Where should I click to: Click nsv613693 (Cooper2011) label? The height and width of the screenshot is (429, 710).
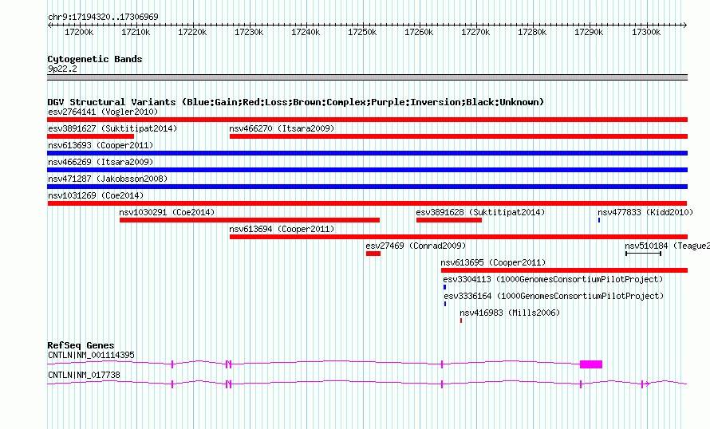[101, 145]
